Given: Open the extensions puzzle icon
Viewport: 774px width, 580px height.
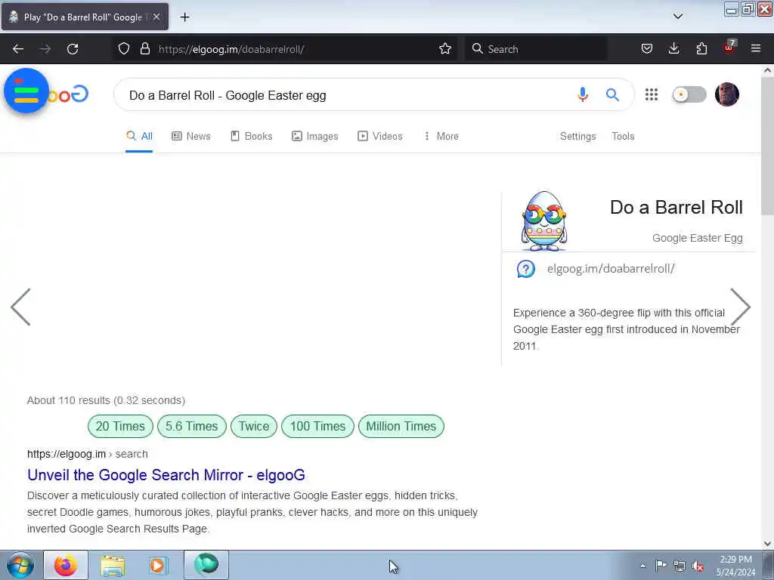Looking at the screenshot, I should (x=701, y=49).
